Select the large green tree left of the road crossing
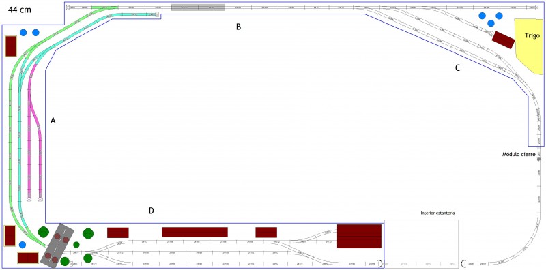546x270 pixels. (43, 232)
